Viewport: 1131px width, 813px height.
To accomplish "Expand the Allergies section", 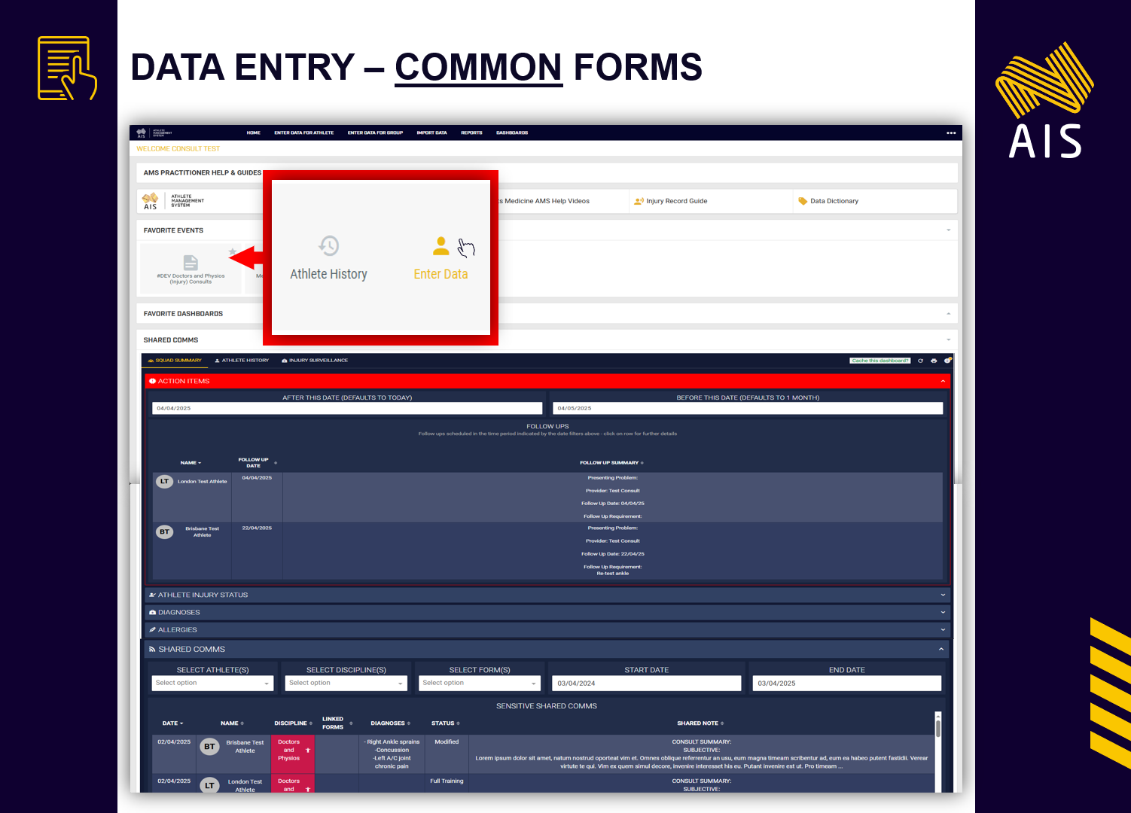I will [943, 629].
